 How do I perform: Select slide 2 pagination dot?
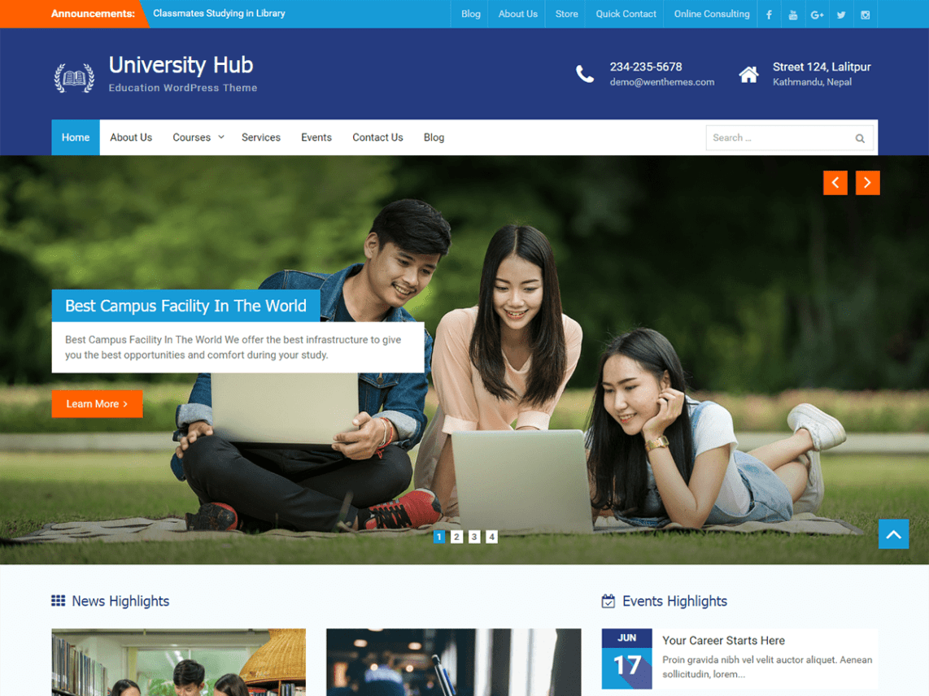pyautogui.click(x=456, y=537)
